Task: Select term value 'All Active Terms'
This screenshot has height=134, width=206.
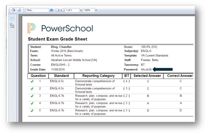Action: click(x=61, y=56)
